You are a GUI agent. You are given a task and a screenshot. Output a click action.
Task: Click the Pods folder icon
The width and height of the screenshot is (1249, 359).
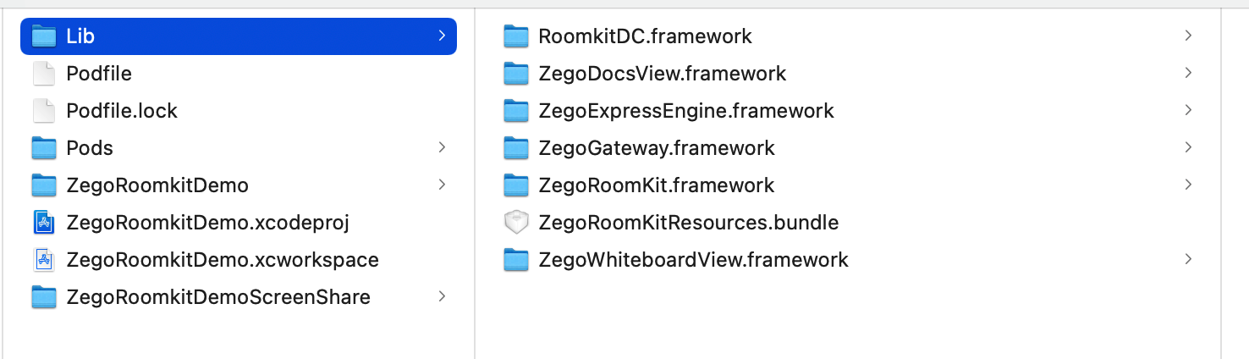(x=44, y=148)
